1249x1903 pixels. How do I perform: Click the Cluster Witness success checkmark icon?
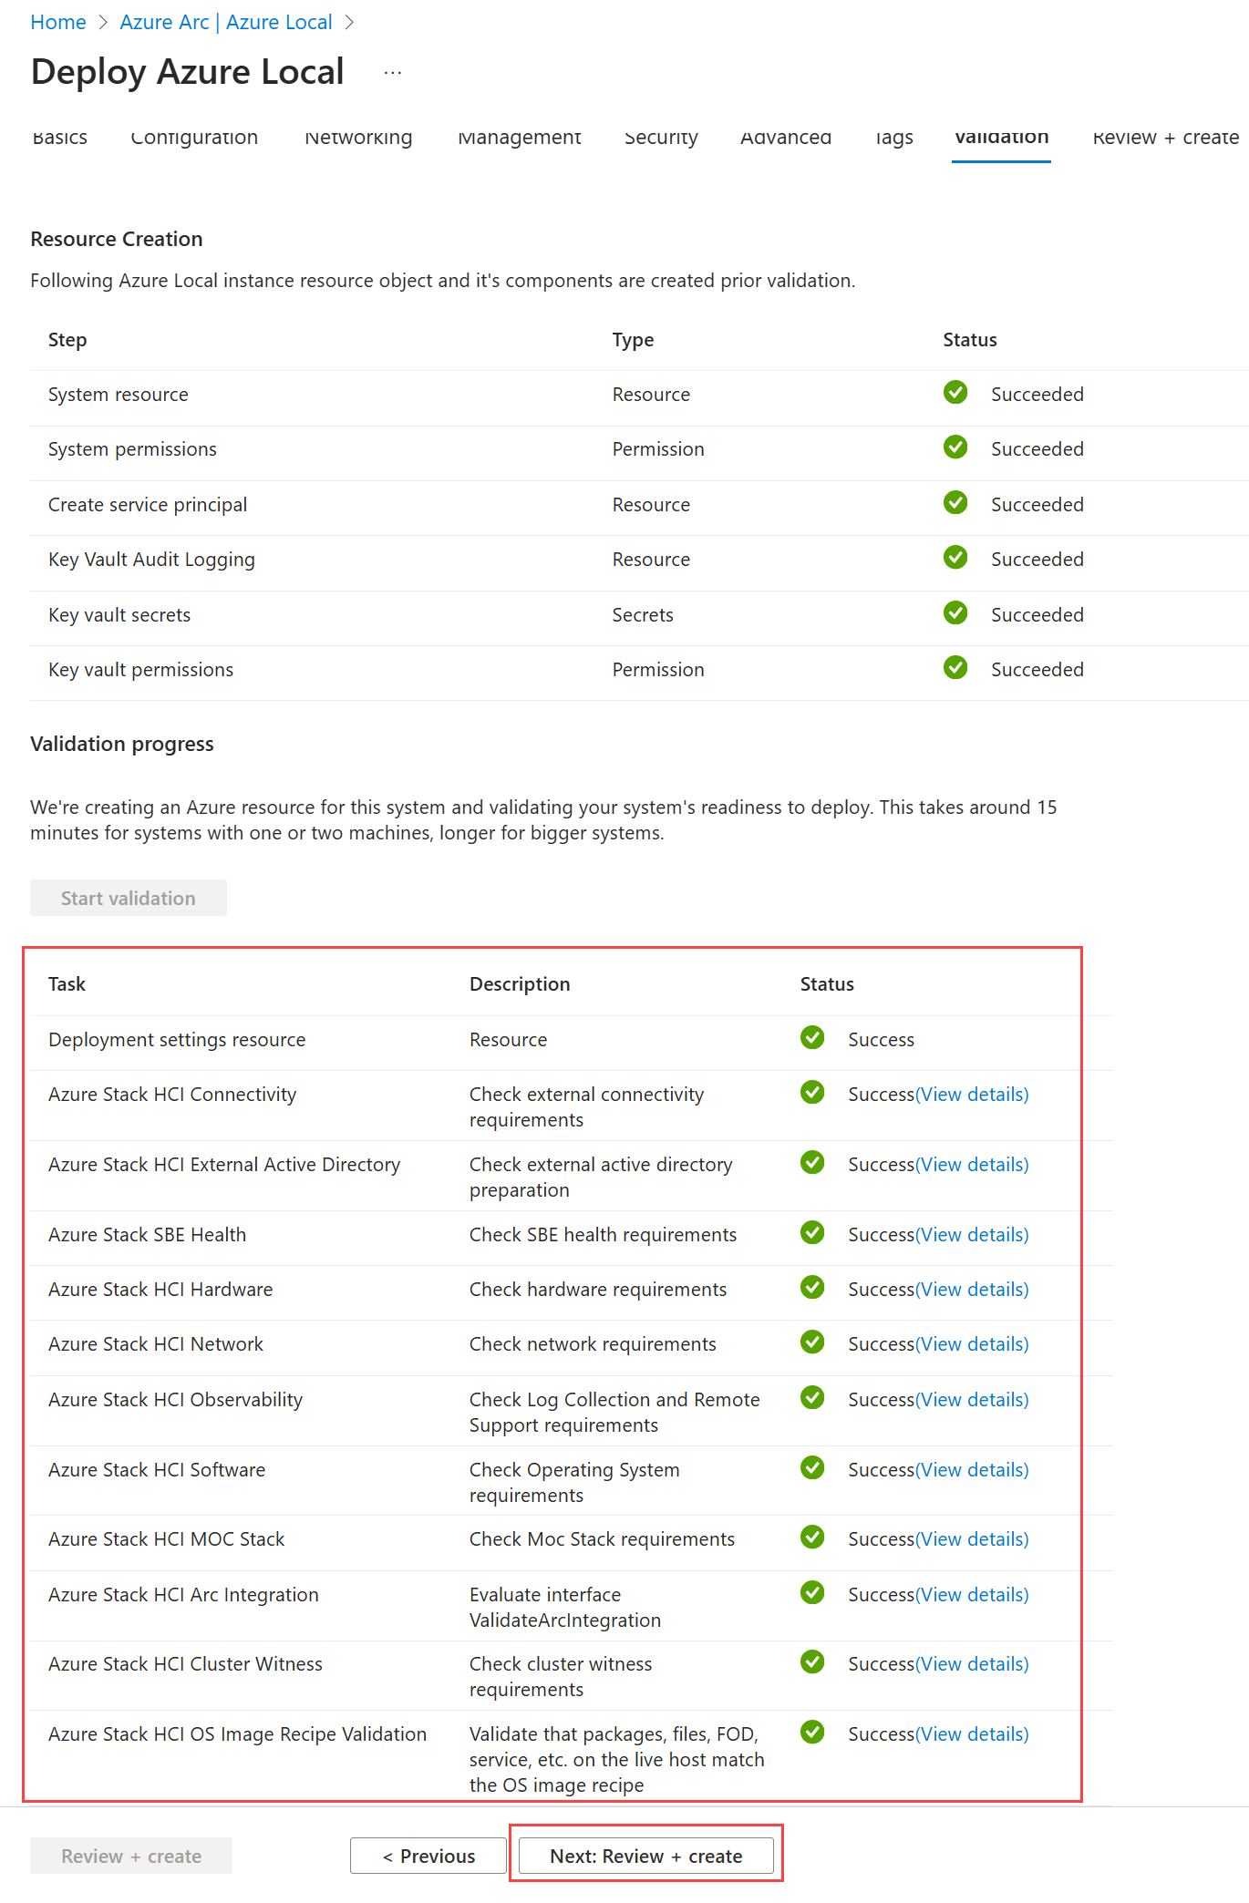coord(811,1662)
